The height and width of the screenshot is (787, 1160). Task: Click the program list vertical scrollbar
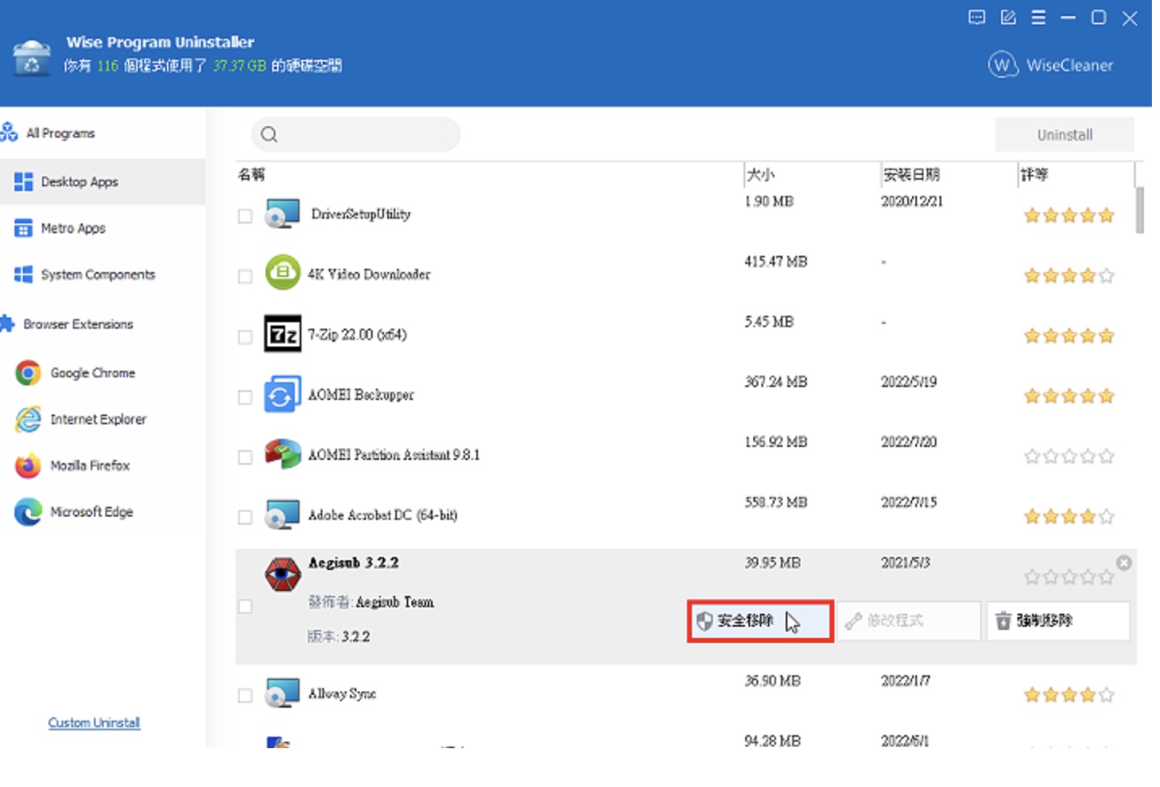coord(1140,211)
